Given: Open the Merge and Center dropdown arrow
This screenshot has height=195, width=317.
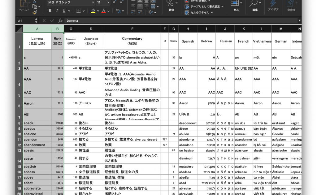Looking at the screenshot, I should tap(158, 7).
